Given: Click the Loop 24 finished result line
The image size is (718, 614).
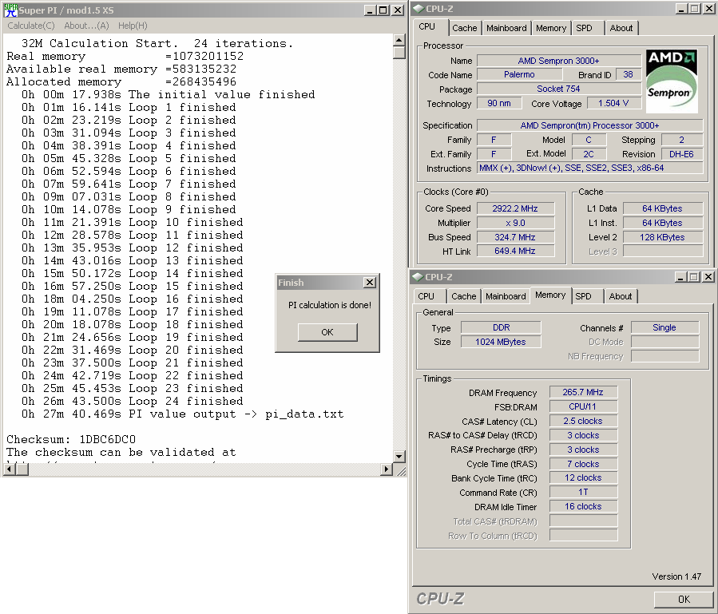Looking at the screenshot, I should click(133, 401).
